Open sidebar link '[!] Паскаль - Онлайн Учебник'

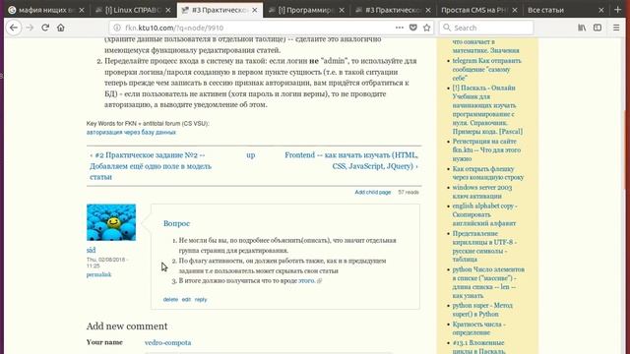click(487, 109)
